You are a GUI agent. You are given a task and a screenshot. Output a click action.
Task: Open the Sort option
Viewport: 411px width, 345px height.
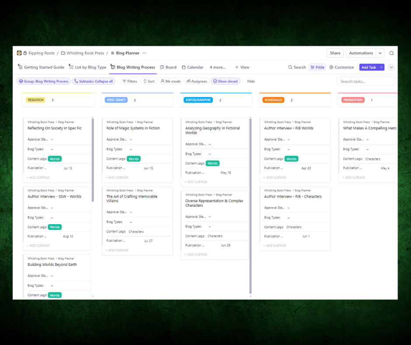[x=149, y=81]
